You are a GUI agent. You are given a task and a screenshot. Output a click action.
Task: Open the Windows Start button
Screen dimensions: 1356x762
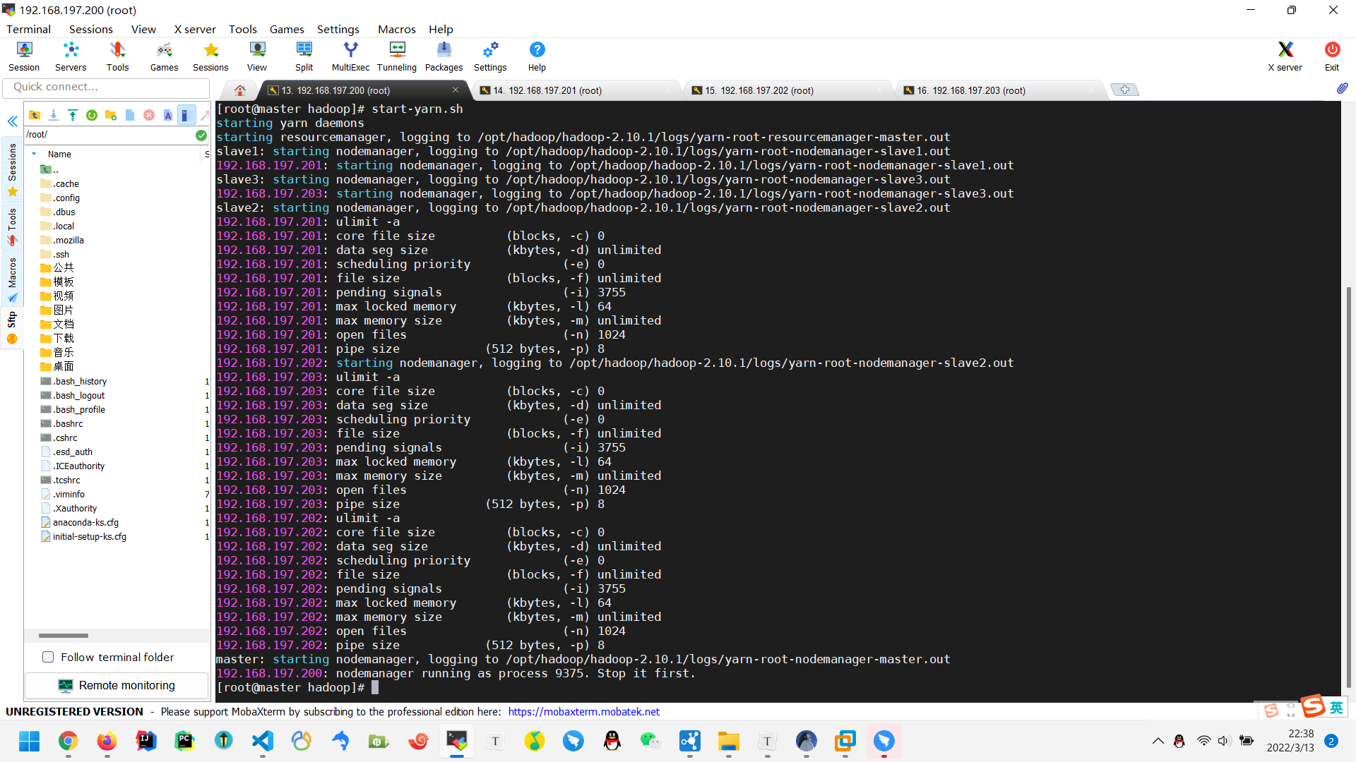point(29,741)
